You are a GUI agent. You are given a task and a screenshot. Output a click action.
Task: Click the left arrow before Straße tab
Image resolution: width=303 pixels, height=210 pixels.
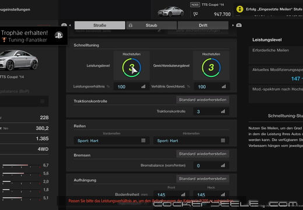click(x=70, y=25)
